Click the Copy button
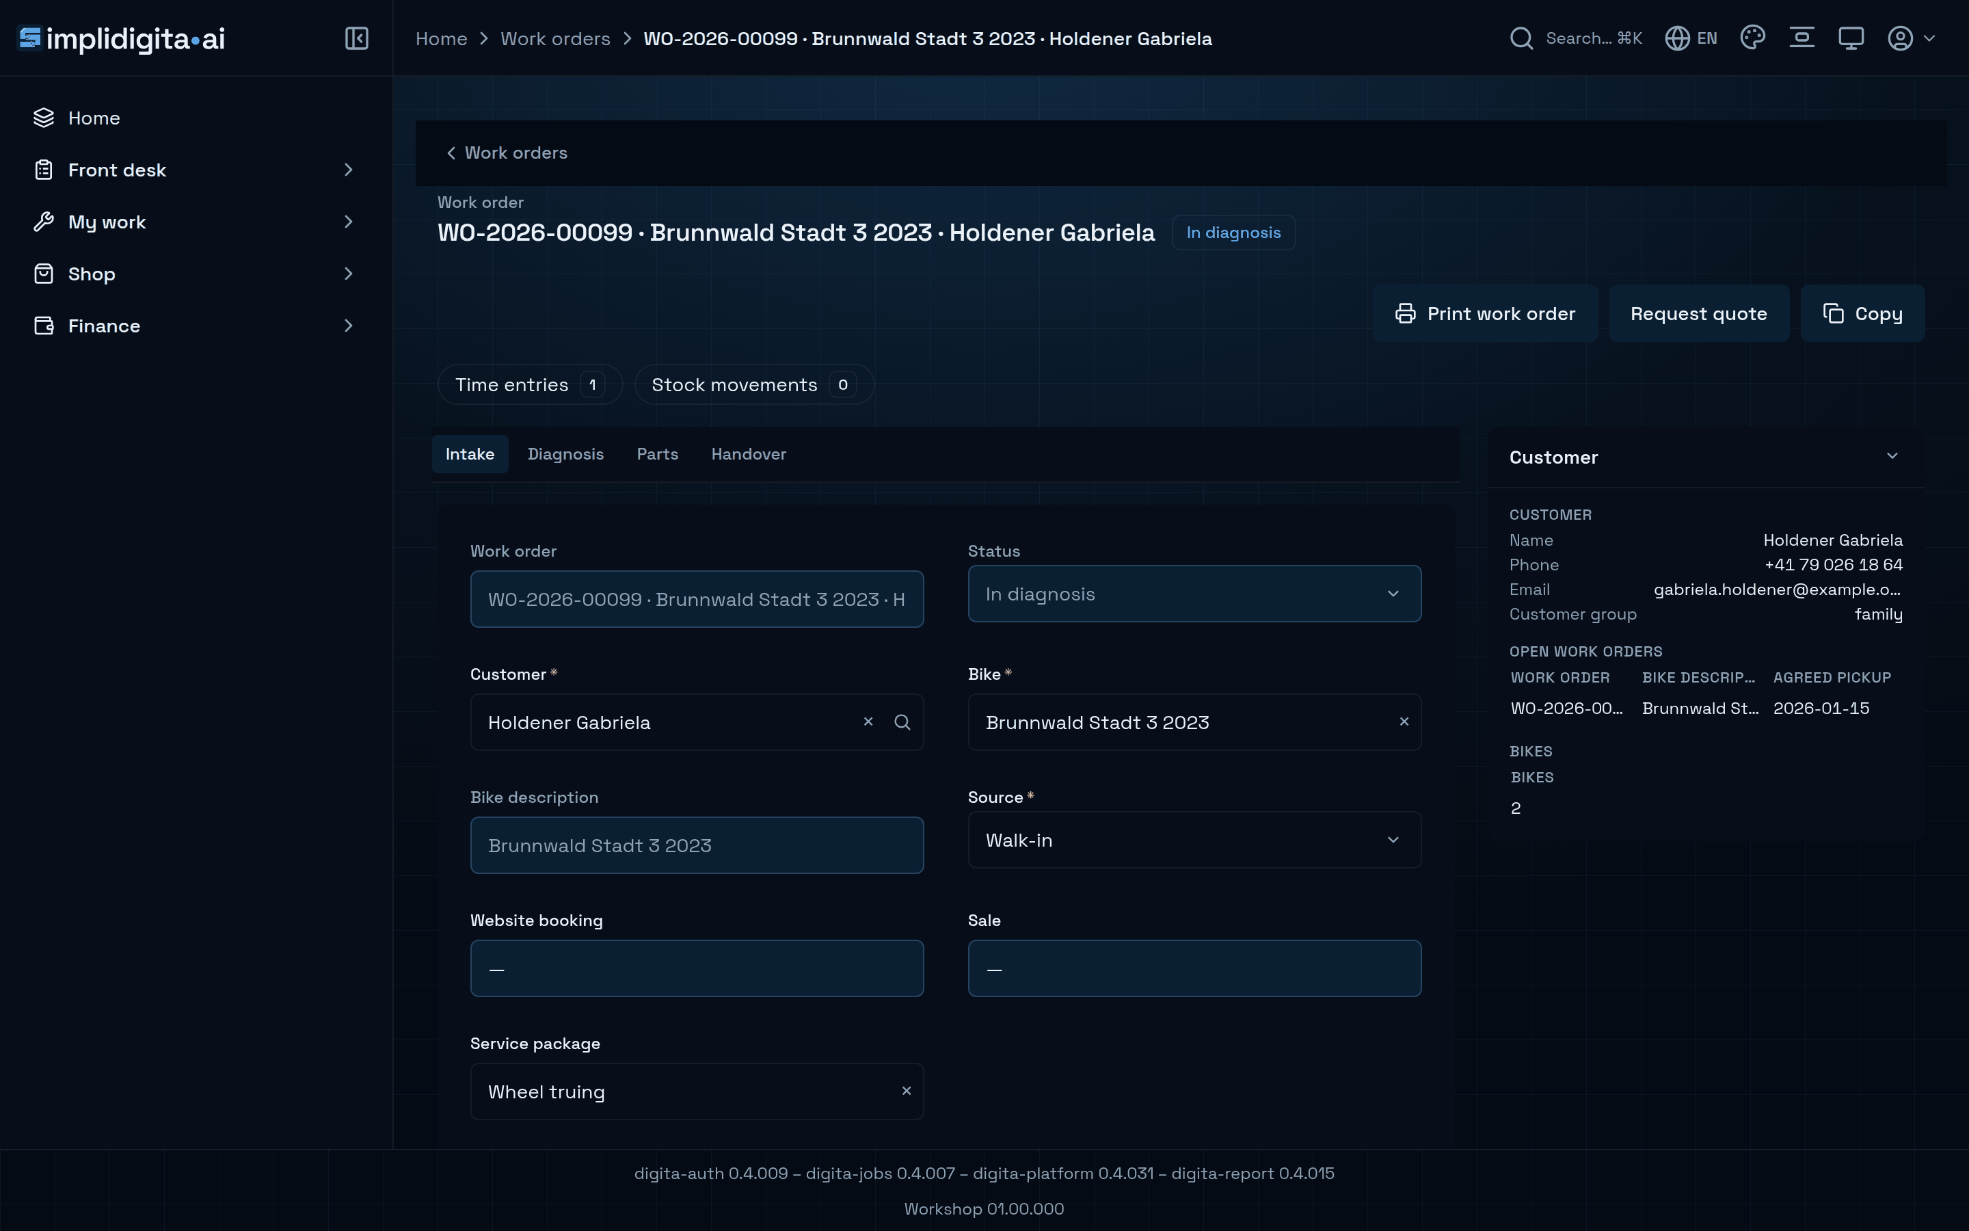The height and width of the screenshot is (1231, 1969). point(1862,313)
